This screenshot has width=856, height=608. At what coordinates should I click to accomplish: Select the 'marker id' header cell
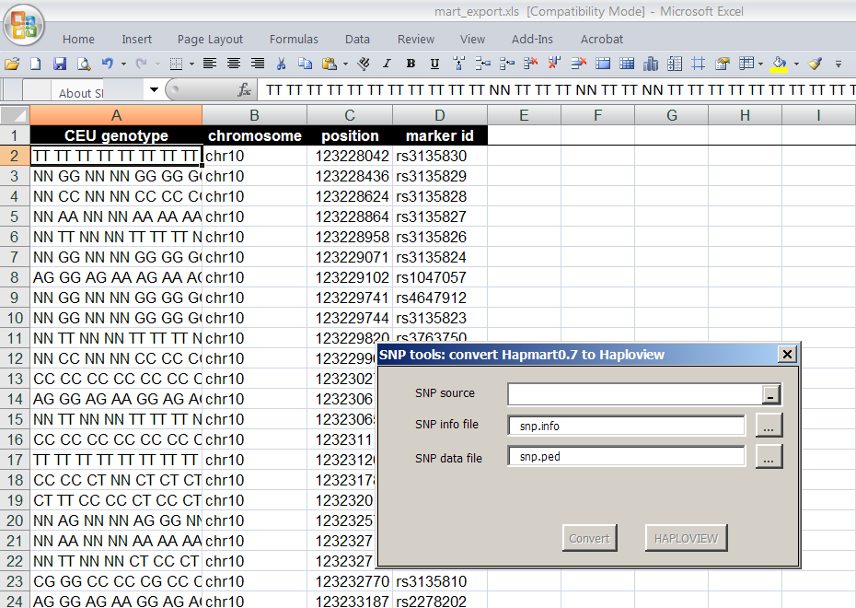pos(440,135)
